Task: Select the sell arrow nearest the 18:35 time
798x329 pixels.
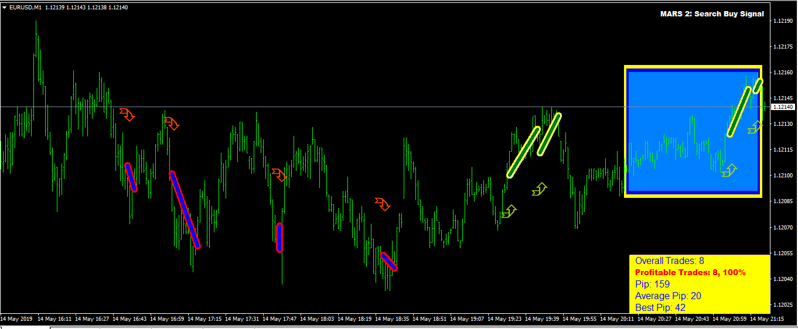Action: (383, 204)
